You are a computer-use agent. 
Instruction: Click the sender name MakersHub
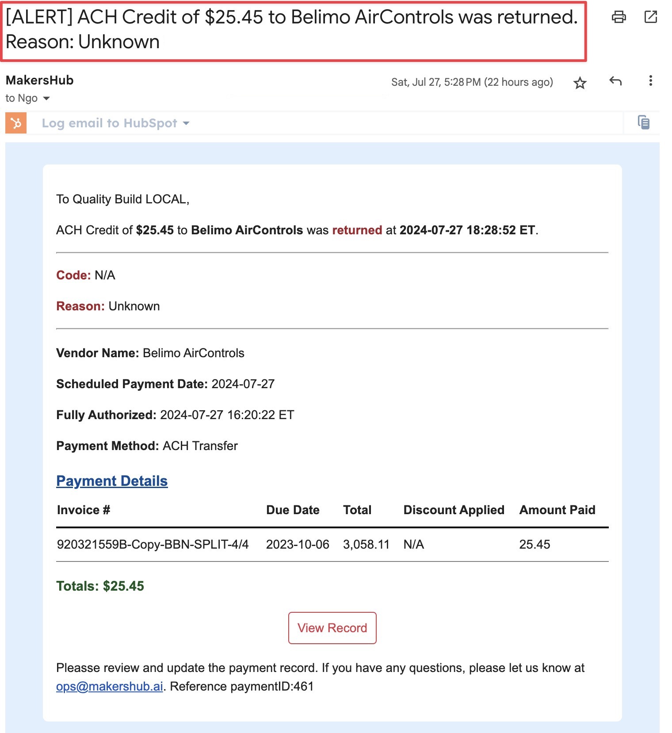[x=40, y=80]
